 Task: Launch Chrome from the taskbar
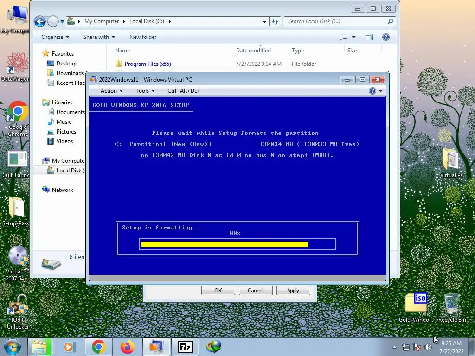pos(98,347)
